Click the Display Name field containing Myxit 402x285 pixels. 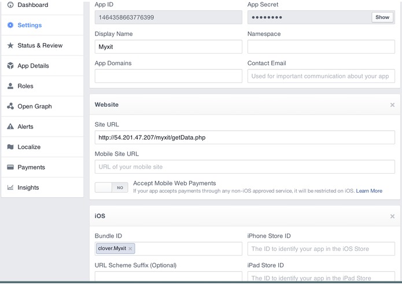(168, 47)
